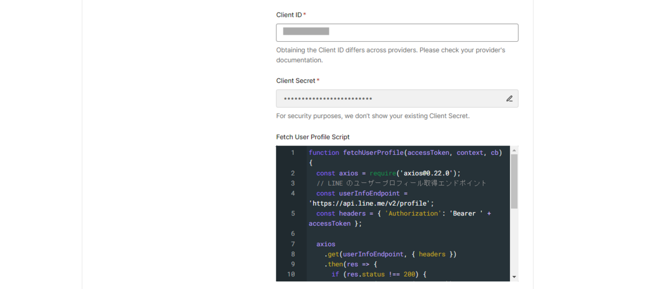Click the 'const headers' code line
Viewport: 649px width, 289px height.
click(x=404, y=213)
